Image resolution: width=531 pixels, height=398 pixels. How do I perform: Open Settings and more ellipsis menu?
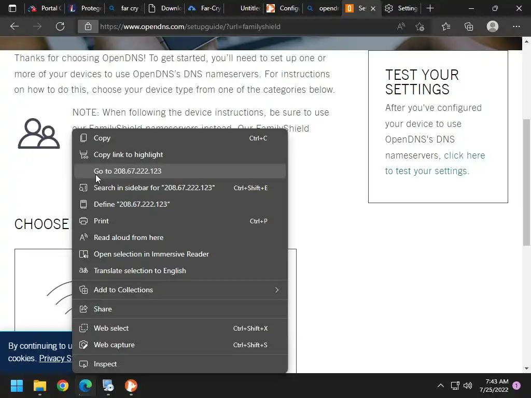point(516,26)
